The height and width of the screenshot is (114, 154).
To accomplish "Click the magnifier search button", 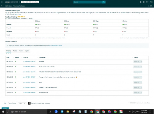I will point(104,2).
